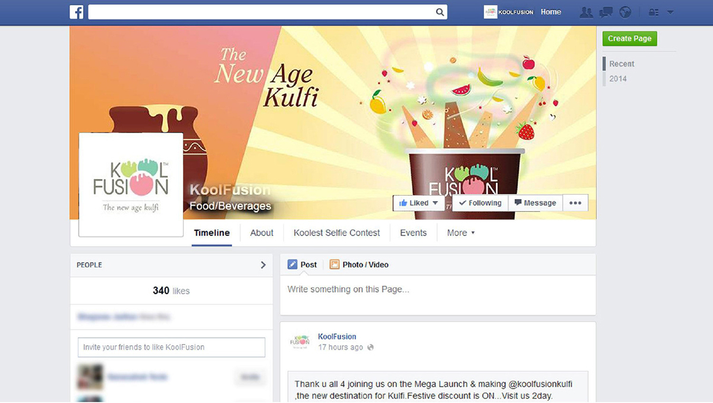Image resolution: width=713 pixels, height=403 pixels.
Task: Click the post's public audience globe icon
Action: (x=371, y=347)
